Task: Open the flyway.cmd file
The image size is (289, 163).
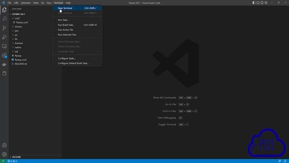Action: pos(20,60)
